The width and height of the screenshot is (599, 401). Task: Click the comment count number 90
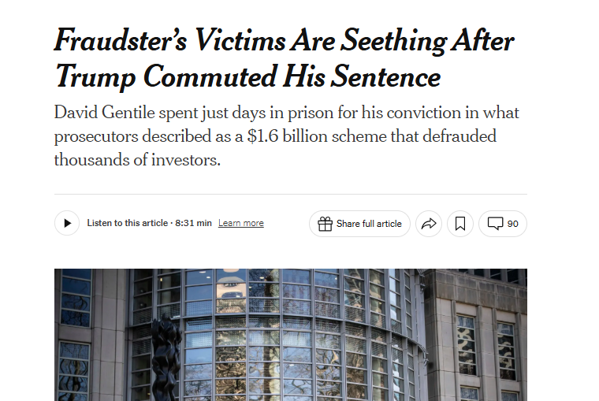coord(513,224)
